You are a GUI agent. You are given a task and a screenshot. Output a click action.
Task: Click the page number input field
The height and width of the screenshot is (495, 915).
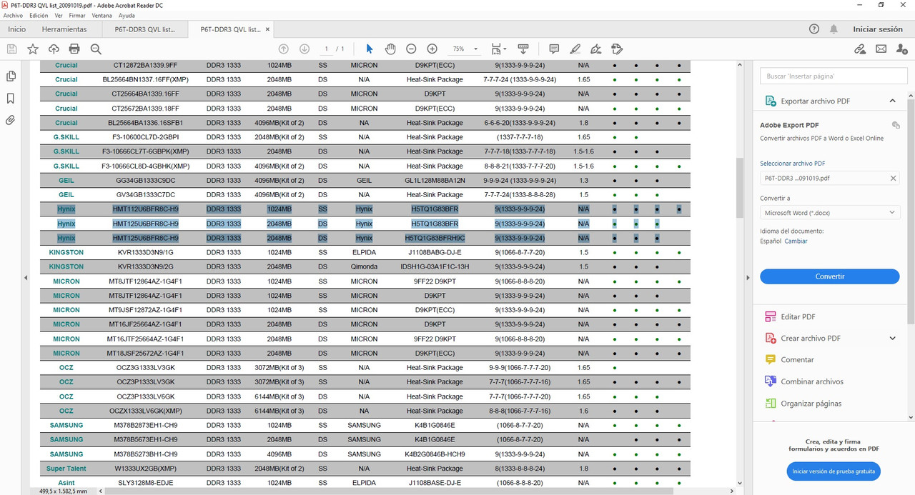point(327,49)
